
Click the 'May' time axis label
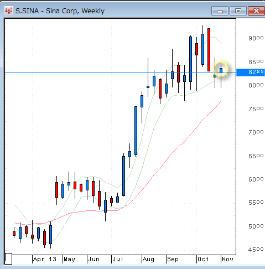pyautogui.click(x=69, y=259)
